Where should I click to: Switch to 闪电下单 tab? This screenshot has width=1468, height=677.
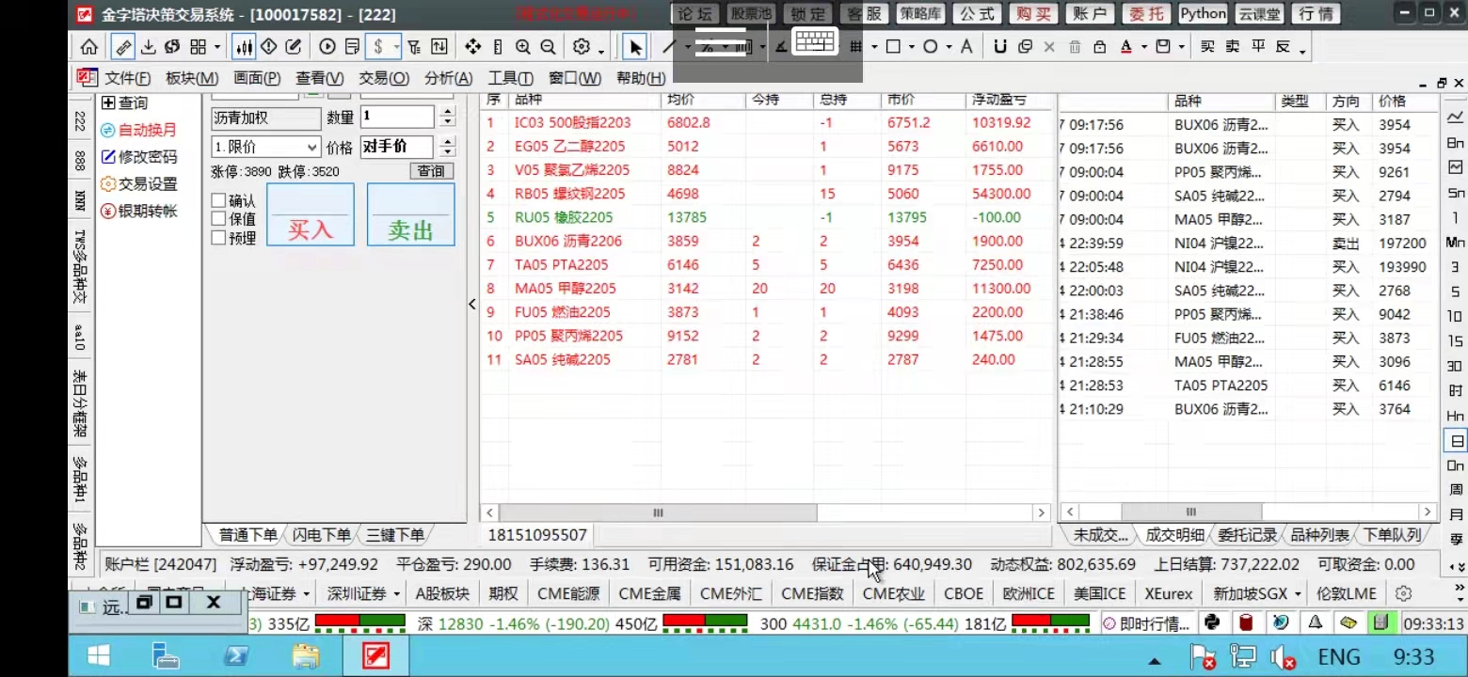pyautogui.click(x=321, y=535)
